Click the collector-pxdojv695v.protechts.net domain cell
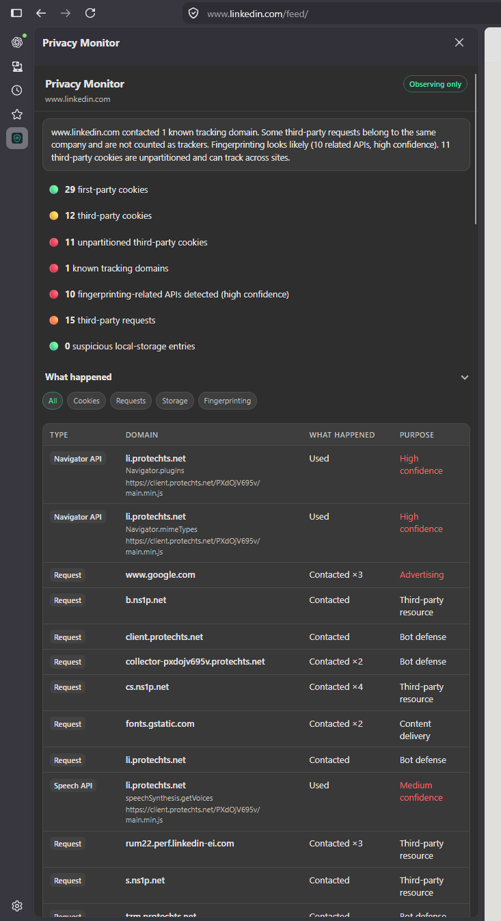This screenshot has width=501, height=921. (x=195, y=661)
